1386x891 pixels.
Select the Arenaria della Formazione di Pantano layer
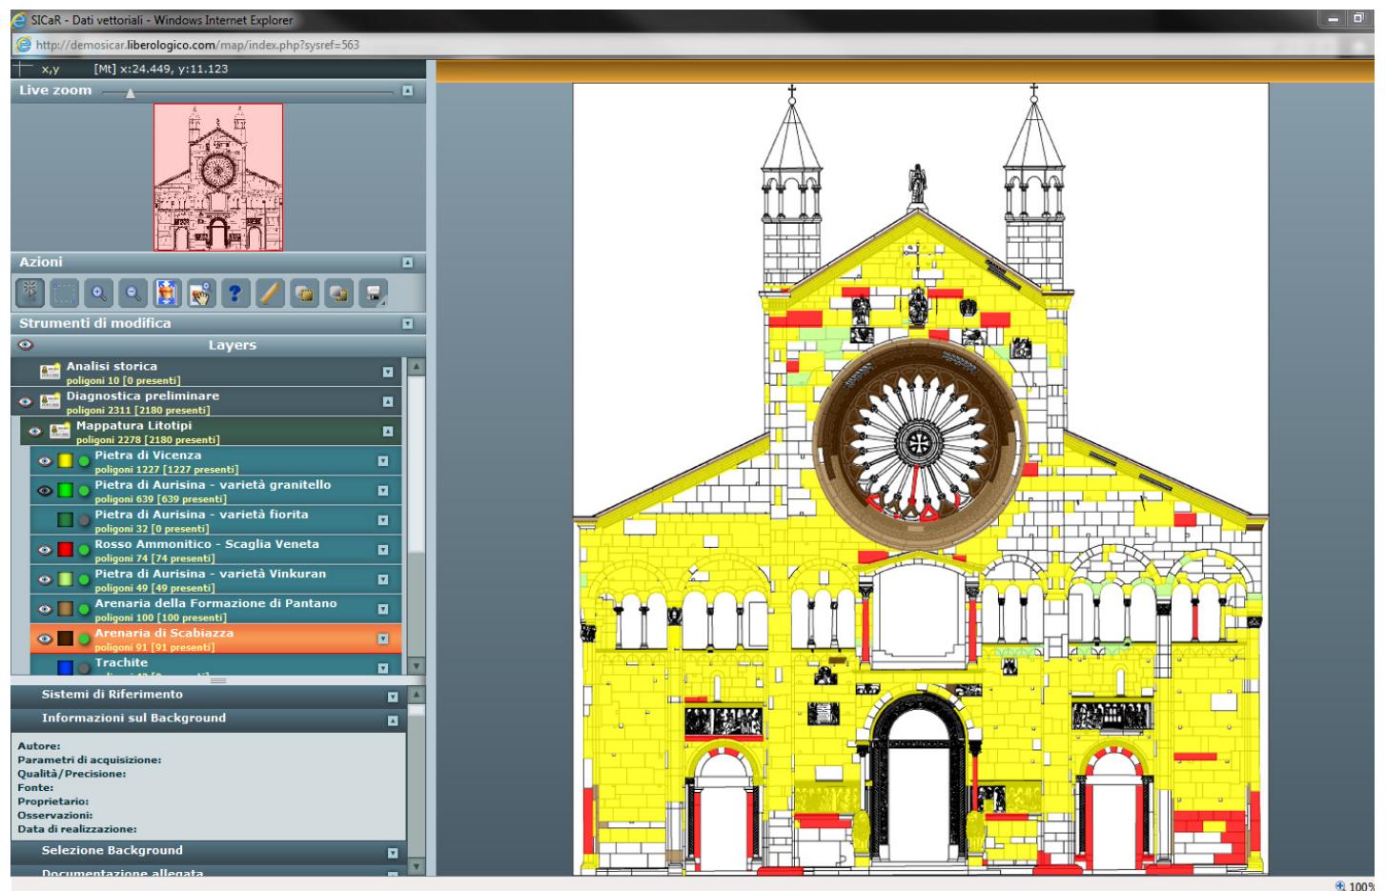point(216,609)
